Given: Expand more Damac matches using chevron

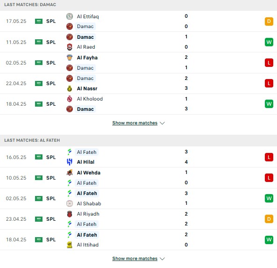Looking at the screenshot, I should tap(162, 123).
